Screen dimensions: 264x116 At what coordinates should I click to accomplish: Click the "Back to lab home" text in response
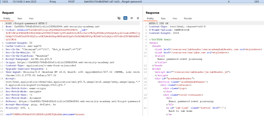(x=180, y=111)
